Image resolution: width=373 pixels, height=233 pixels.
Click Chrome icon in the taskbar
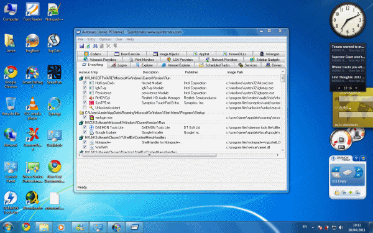25,227
